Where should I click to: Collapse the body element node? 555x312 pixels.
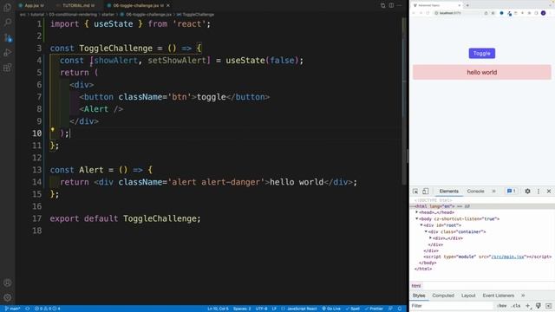coord(416,218)
